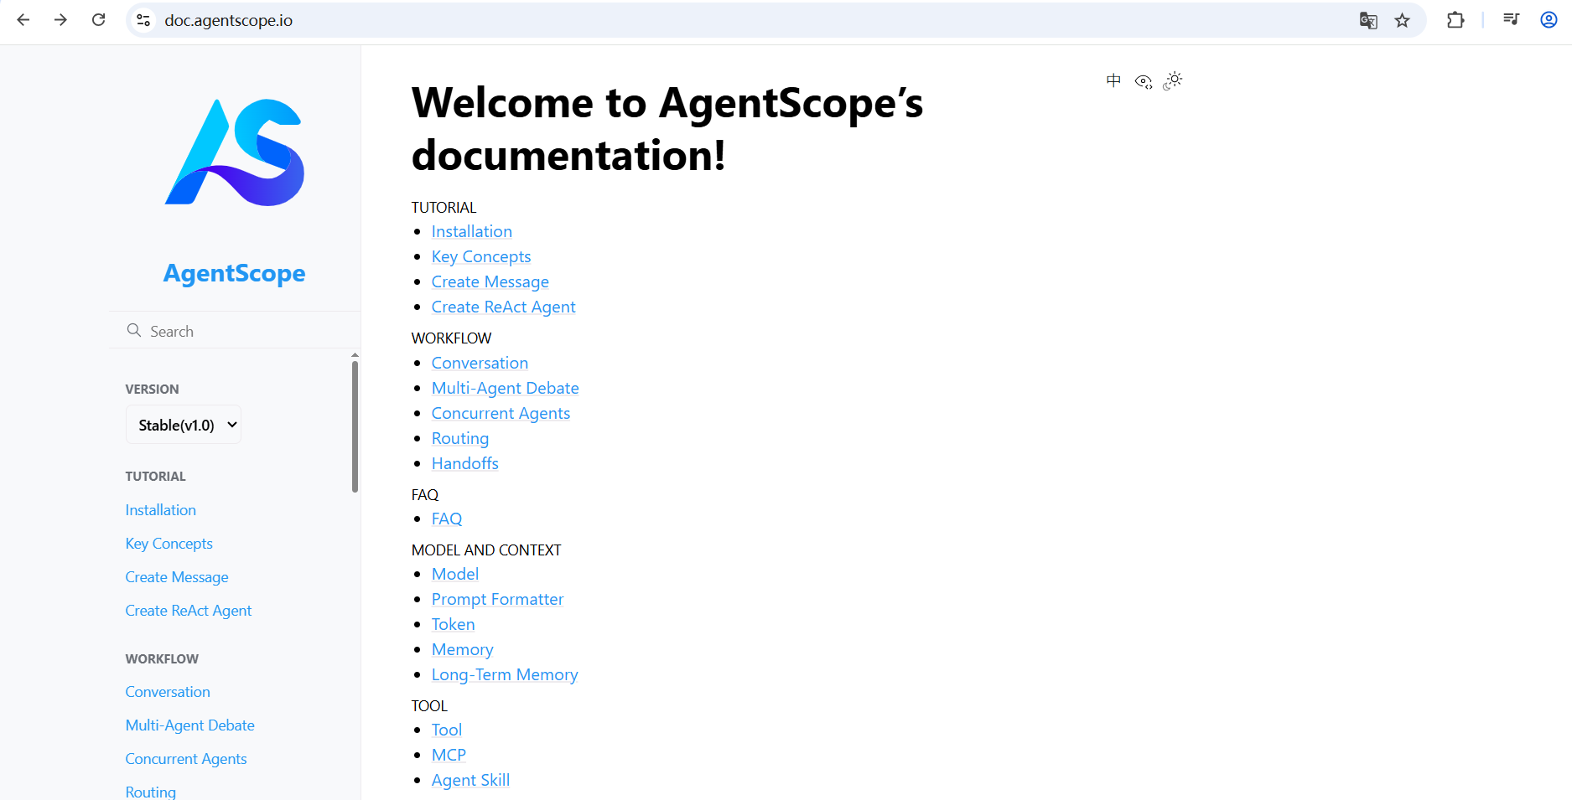
Task: Focus the sidebar Search field
Action: (x=235, y=331)
